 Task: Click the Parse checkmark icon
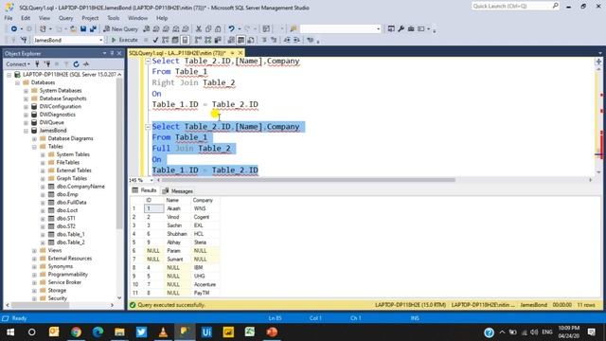tap(155, 40)
